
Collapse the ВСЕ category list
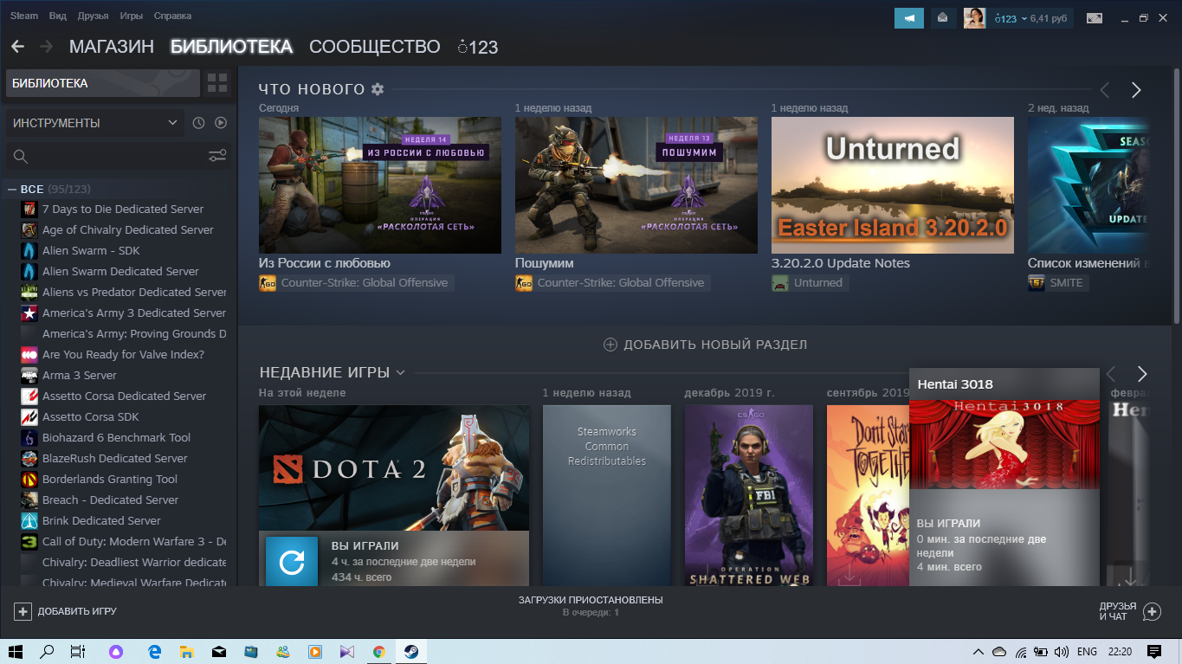tap(12, 189)
